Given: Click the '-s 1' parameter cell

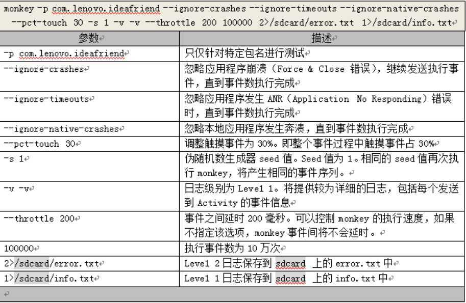Looking at the screenshot, I should click(x=89, y=167).
